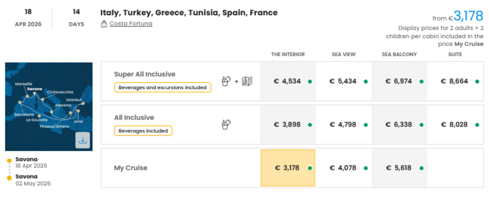Click the beverages icon in Super All Inclusive row
This screenshot has width=489, height=202.
226,81
